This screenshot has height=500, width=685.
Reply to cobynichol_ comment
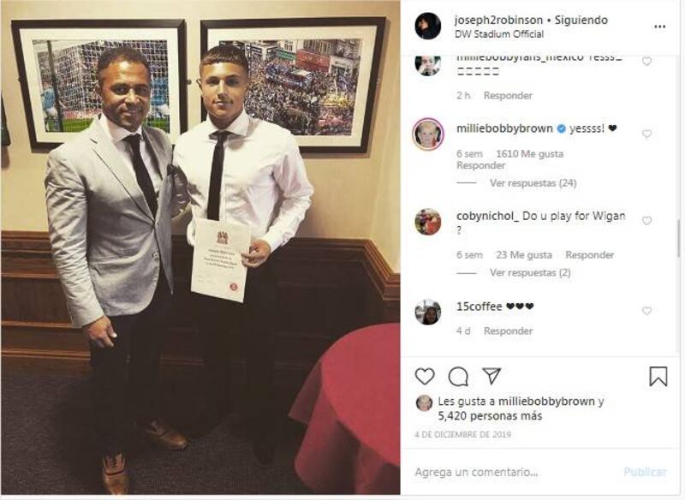pyautogui.click(x=590, y=254)
